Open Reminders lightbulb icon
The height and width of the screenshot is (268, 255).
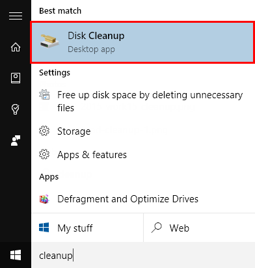(x=16, y=109)
